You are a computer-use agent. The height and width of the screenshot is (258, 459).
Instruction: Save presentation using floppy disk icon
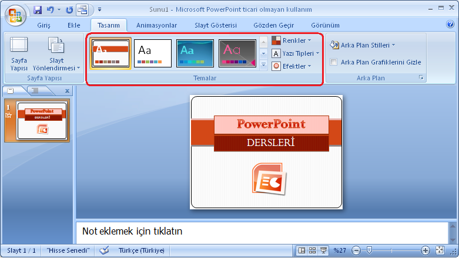pos(38,10)
